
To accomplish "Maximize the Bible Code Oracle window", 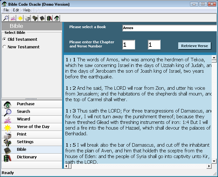I will coord(203,4).
